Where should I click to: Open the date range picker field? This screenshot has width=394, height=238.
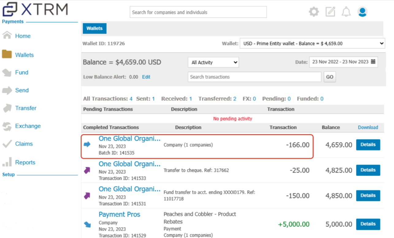point(344,62)
